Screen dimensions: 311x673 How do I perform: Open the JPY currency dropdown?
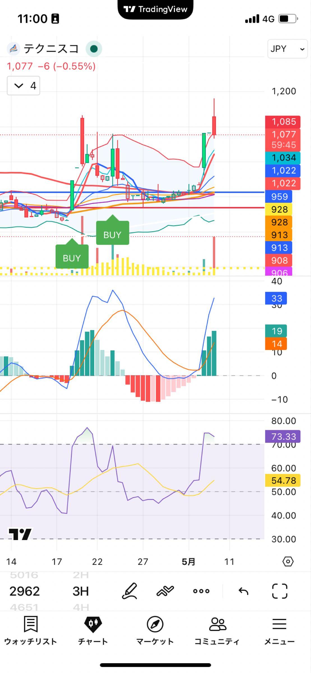coord(287,49)
